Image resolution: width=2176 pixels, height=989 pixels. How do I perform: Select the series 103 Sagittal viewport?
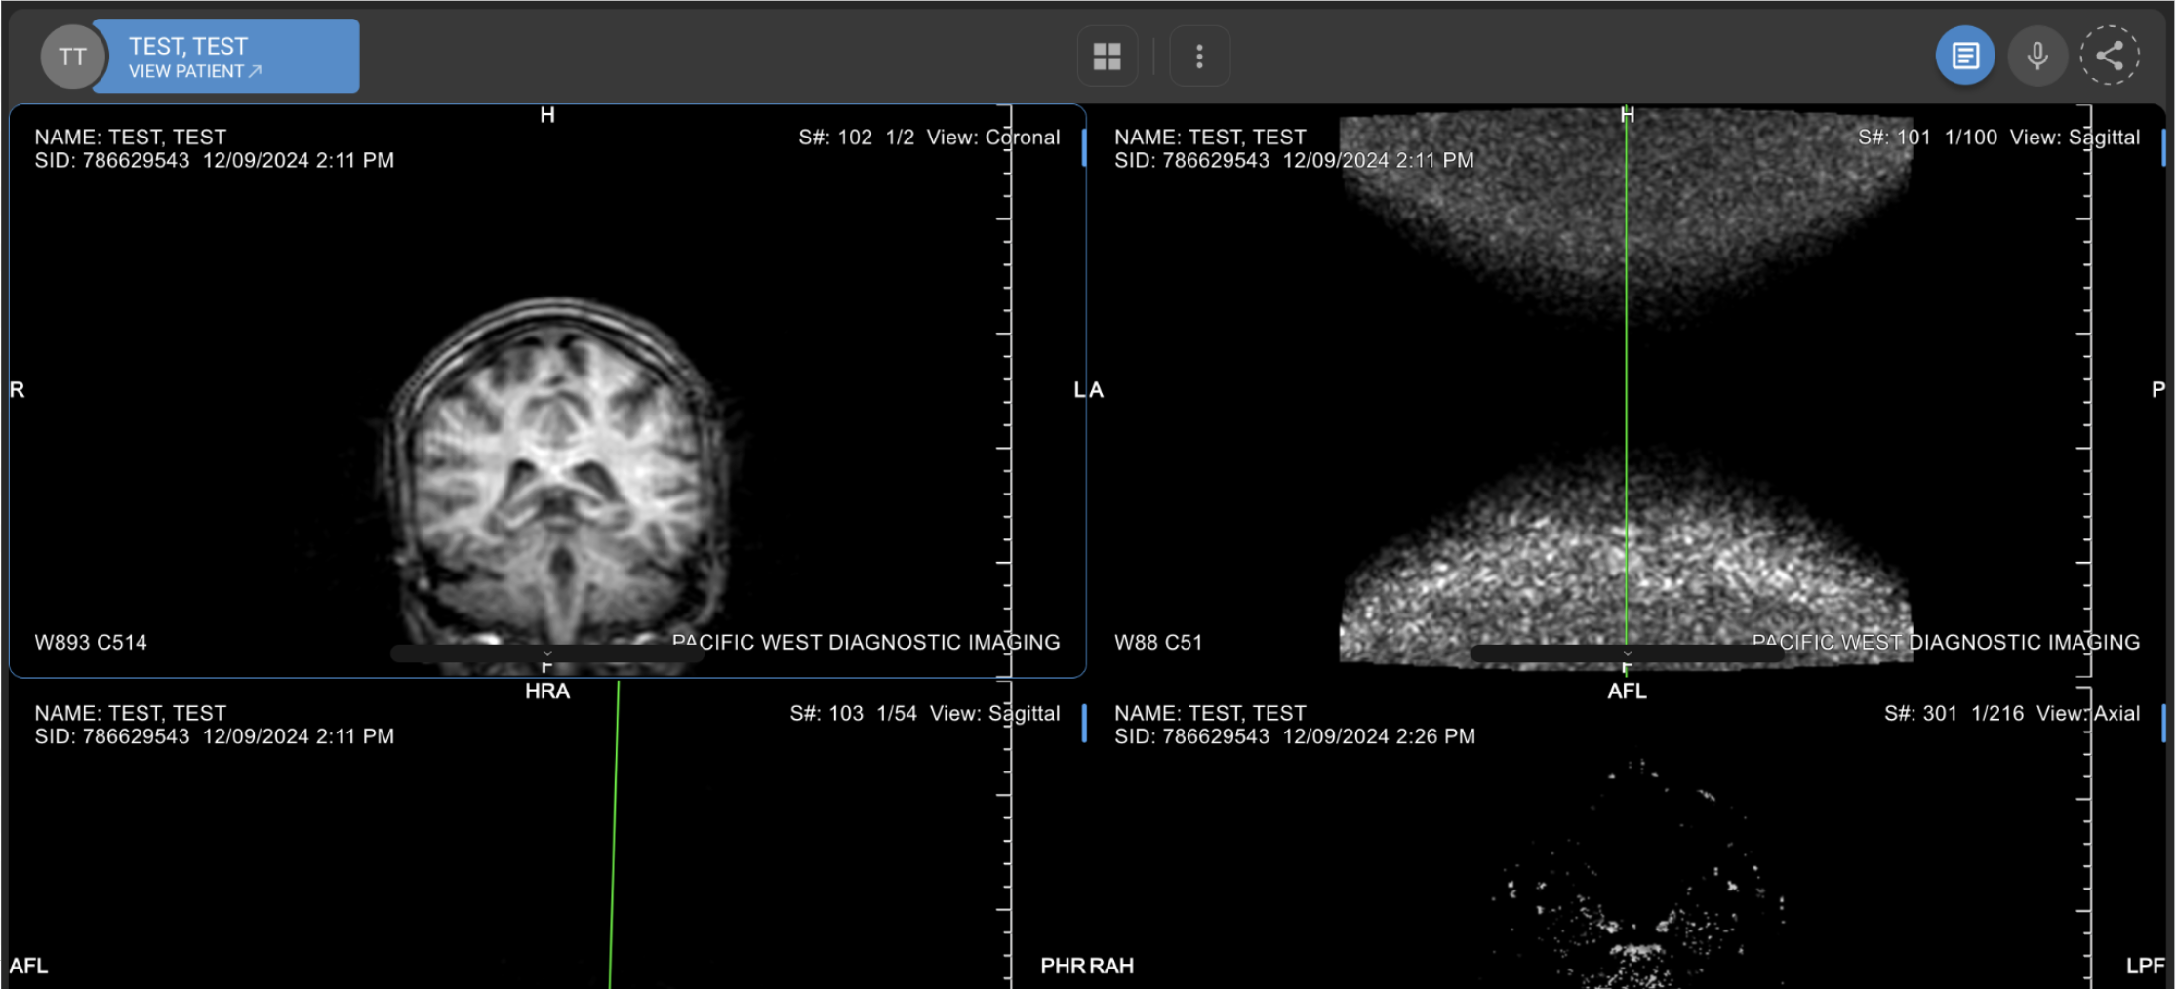tap(390, 858)
